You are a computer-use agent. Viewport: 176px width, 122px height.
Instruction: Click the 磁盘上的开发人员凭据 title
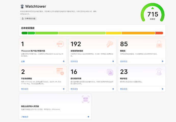[x=30, y=106]
